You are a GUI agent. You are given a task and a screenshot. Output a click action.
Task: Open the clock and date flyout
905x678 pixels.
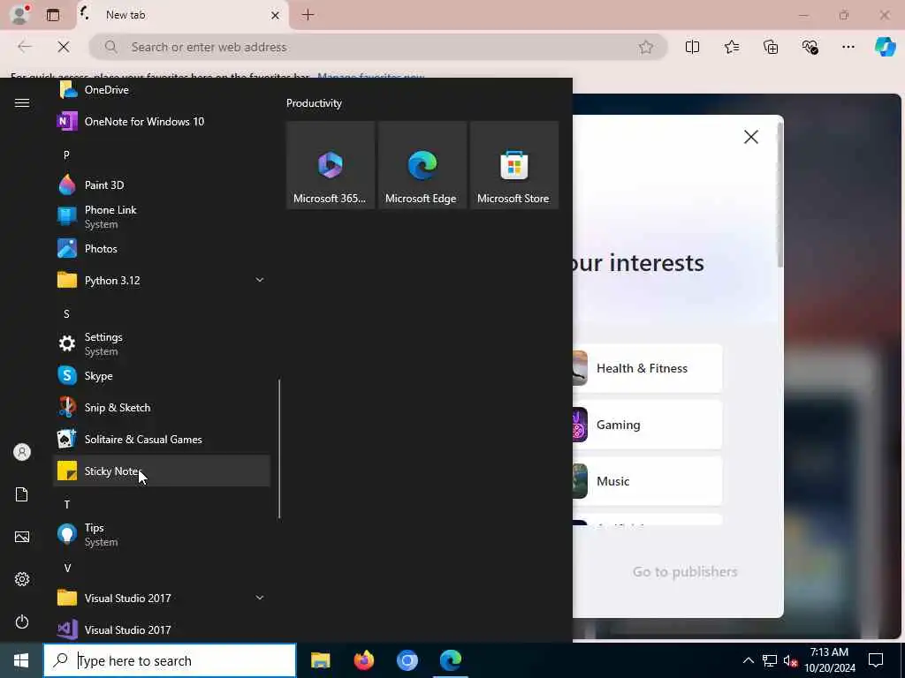pos(830,660)
